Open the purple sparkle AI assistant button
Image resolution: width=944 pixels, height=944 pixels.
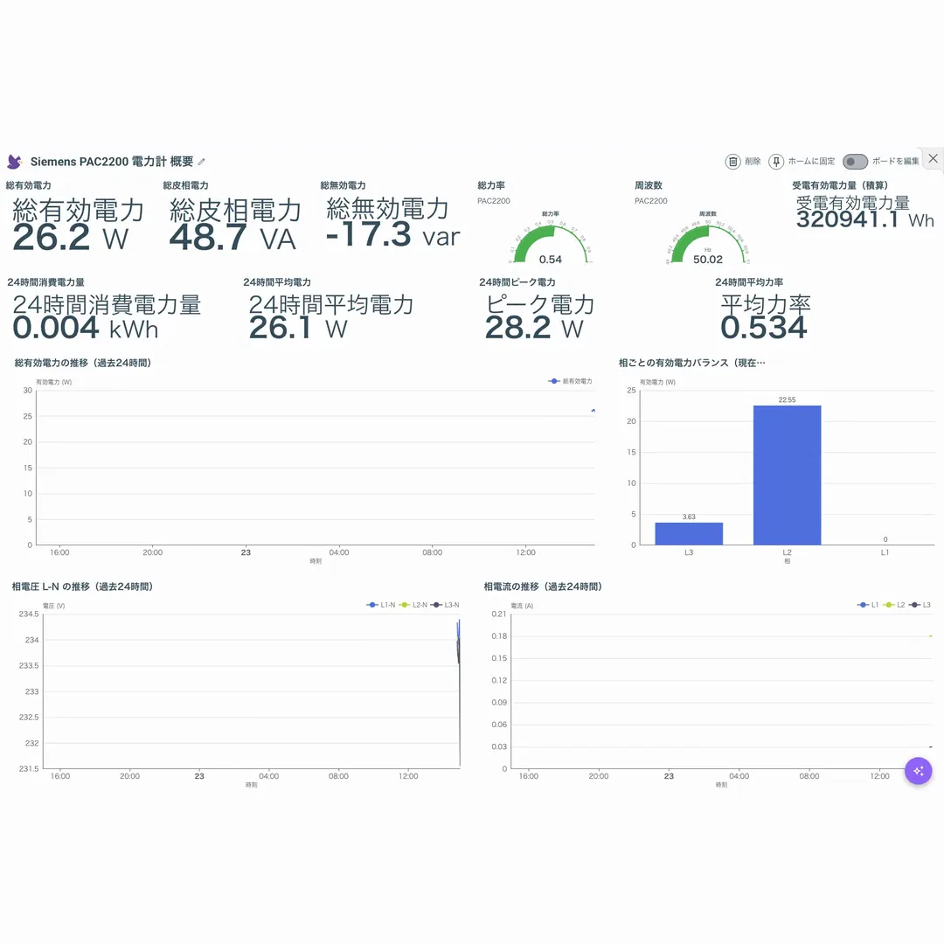pyautogui.click(x=918, y=771)
